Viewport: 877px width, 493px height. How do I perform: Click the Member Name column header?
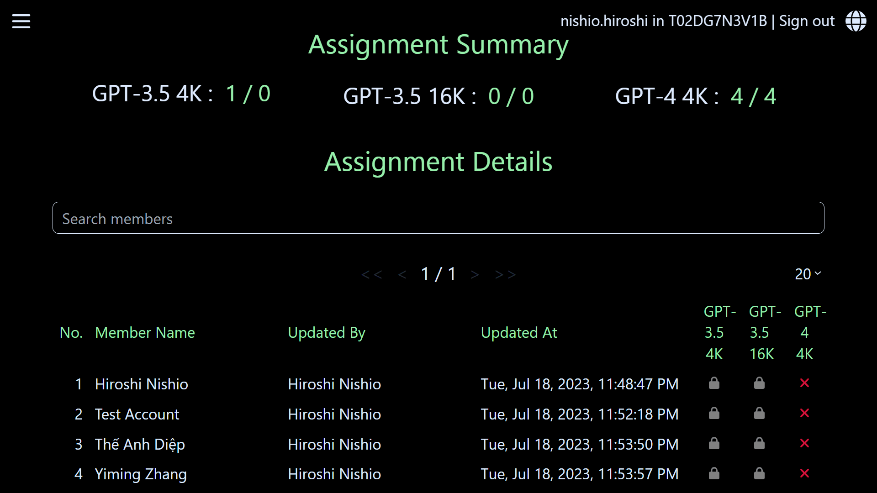144,332
